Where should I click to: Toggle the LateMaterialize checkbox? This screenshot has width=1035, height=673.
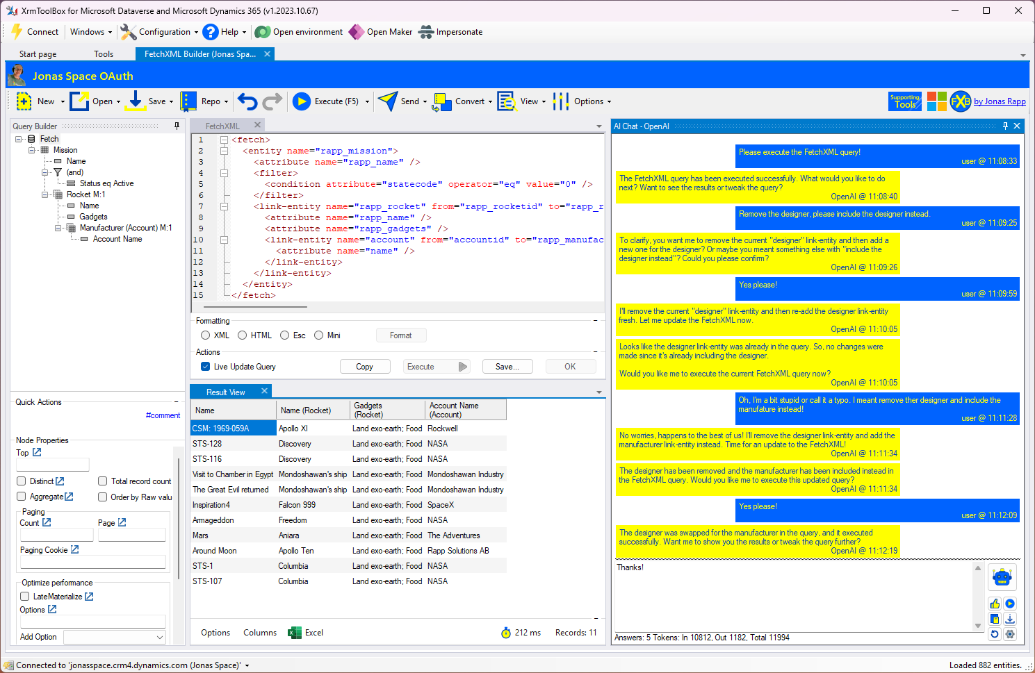click(x=25, y=597)
